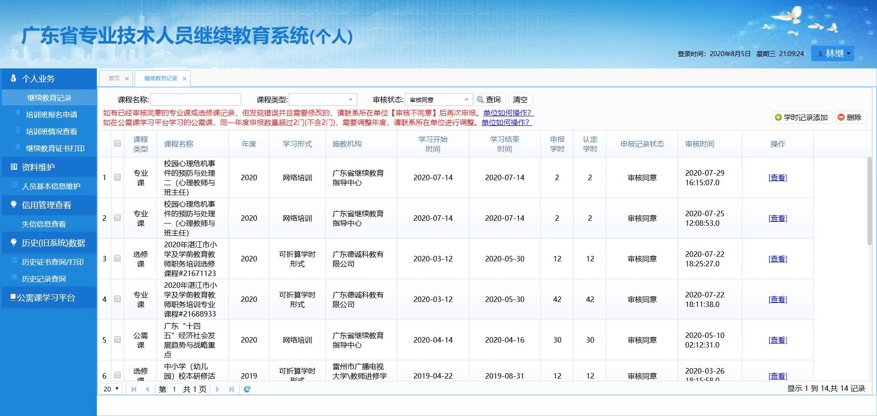
Task: Open 失信信息查看 in the sidebar
Action: pyautogui.click(x=44, y=224)
